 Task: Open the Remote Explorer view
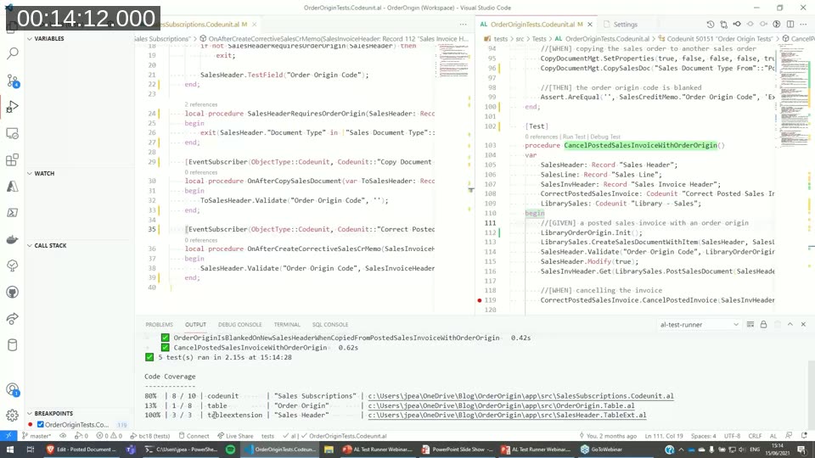click(x=13, y=133)
